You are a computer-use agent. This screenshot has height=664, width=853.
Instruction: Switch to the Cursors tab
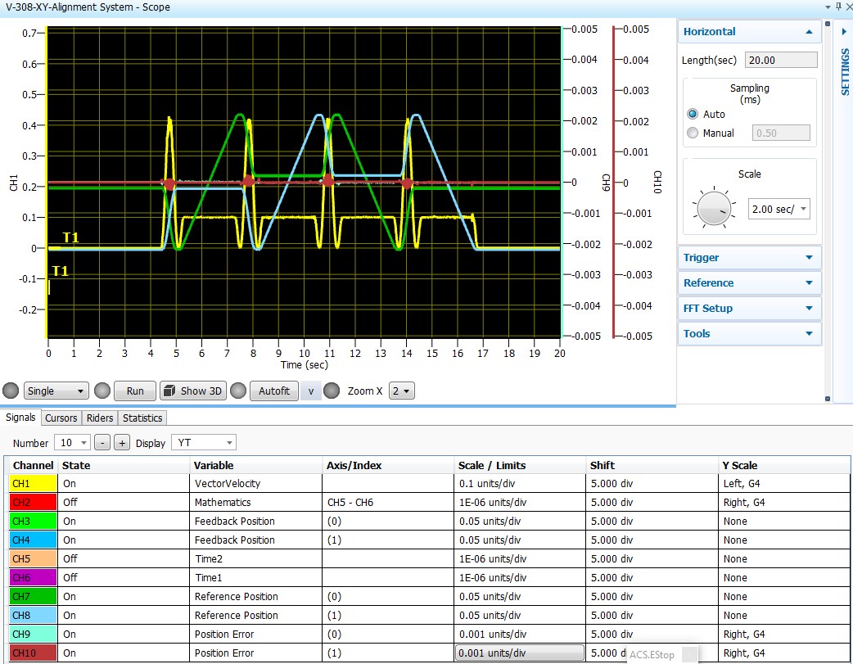[61, 418]
